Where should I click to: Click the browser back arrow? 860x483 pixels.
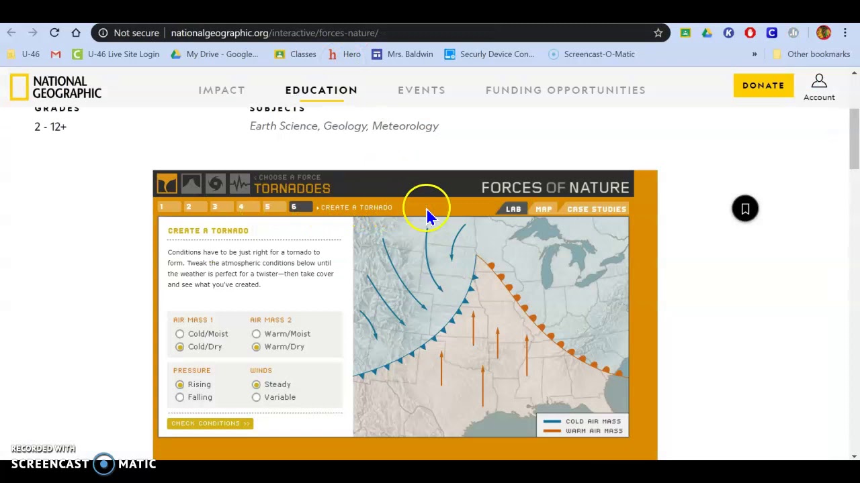[11, 33]
